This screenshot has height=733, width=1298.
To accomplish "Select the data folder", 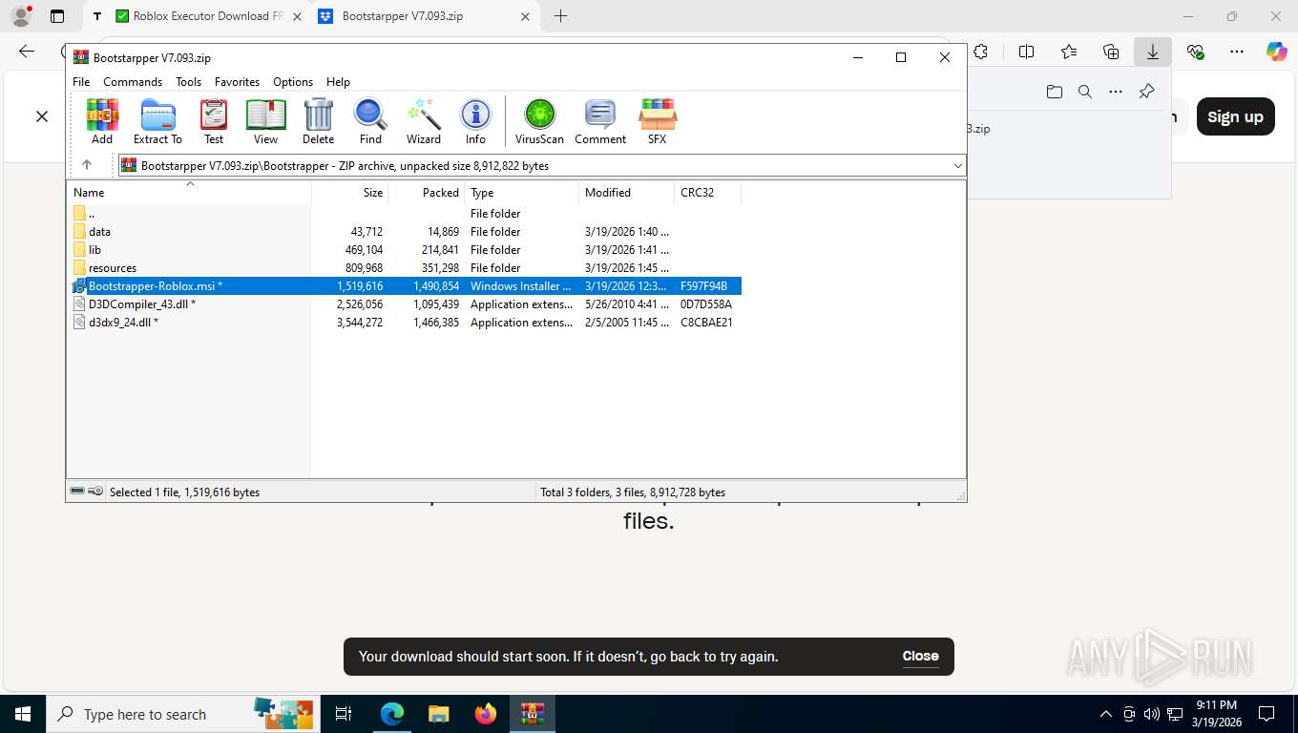I will [x=404, y=232].
